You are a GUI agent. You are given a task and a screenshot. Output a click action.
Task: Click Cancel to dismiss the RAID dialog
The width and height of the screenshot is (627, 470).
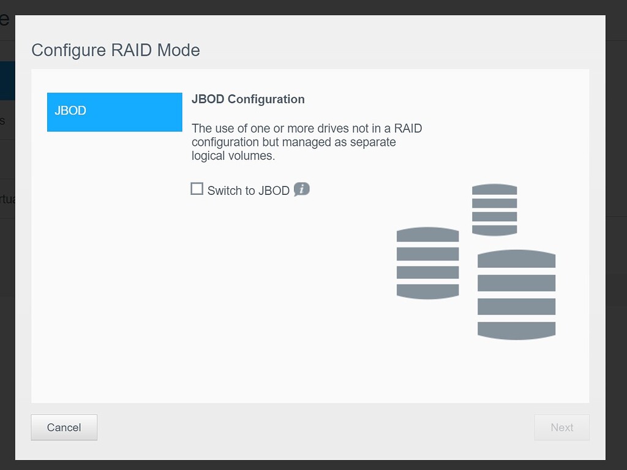point(64,427)
